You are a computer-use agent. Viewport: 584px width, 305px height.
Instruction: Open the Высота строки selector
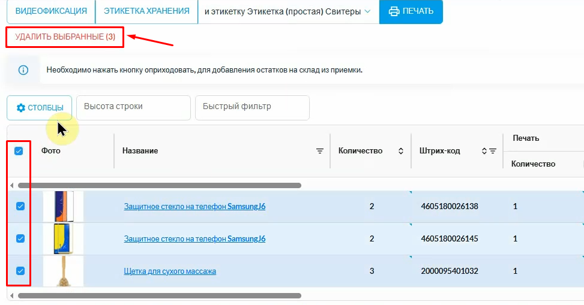[133, 107]
